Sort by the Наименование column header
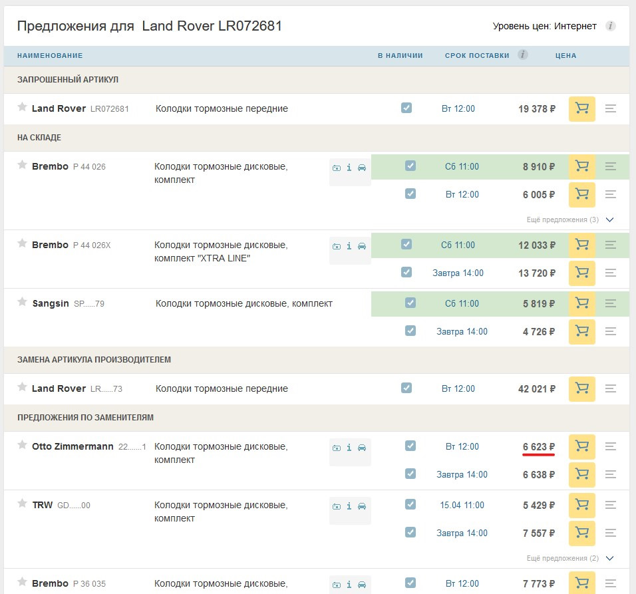636x594 pixels. click(x=50, y=55)
